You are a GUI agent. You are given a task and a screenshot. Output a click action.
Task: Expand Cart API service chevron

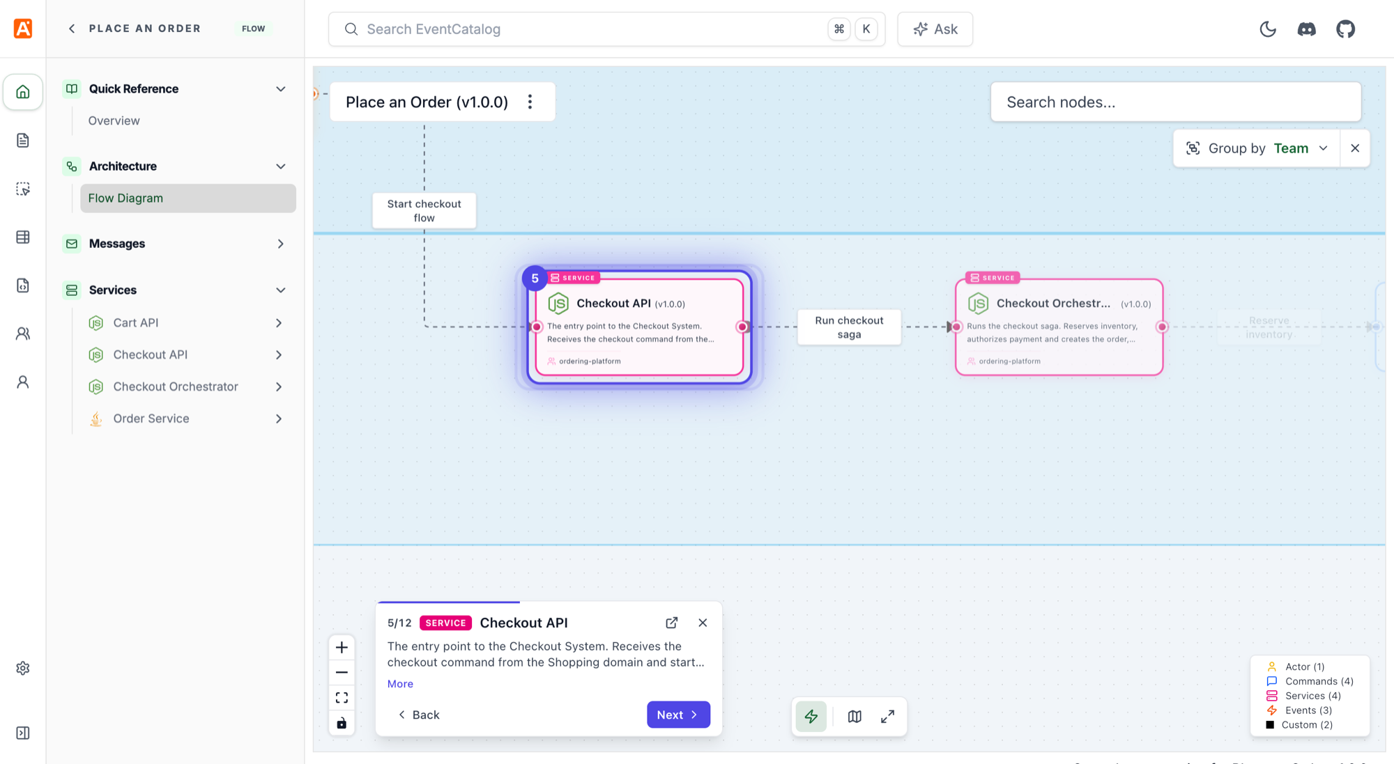click(279, 323)
